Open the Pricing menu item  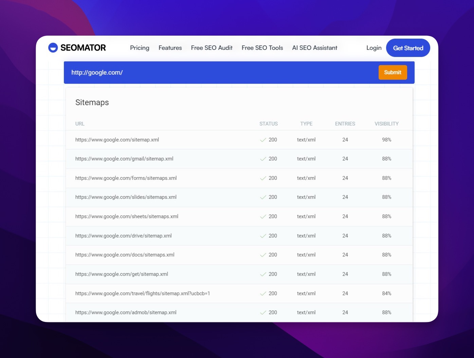pyautogui.click(x=139, y=48)
